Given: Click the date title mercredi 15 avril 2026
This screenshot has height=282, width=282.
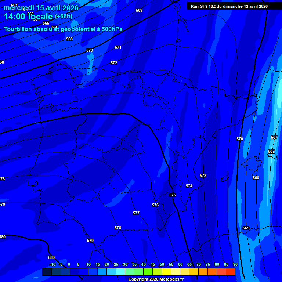Looking at the screenshot, I should [x=41, y=8].
